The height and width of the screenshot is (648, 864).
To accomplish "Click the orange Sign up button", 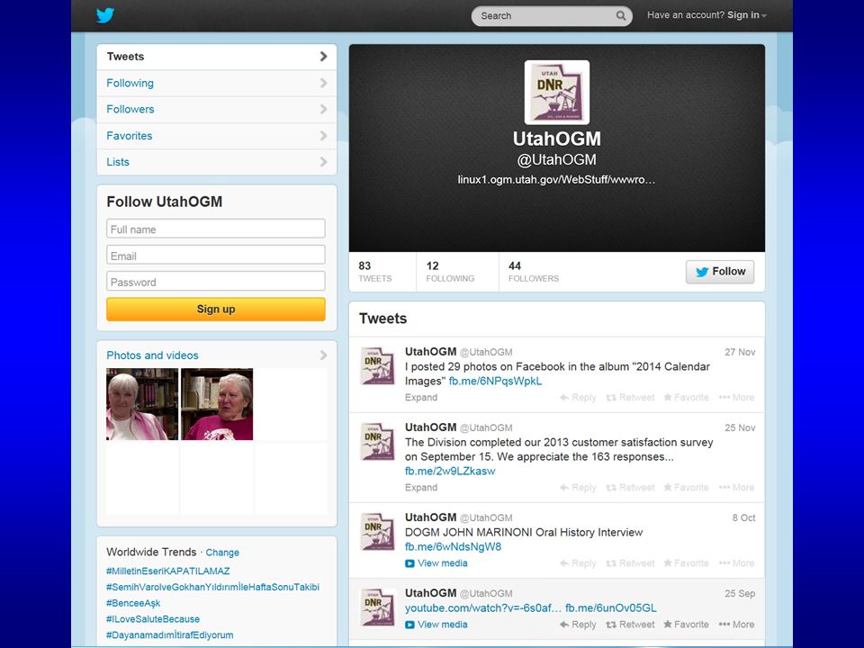I will click(x=216, y=309).
